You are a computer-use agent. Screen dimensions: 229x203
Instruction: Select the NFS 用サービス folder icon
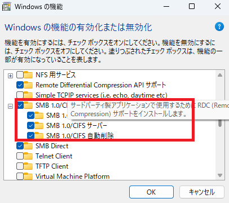[x=28, y=75]
